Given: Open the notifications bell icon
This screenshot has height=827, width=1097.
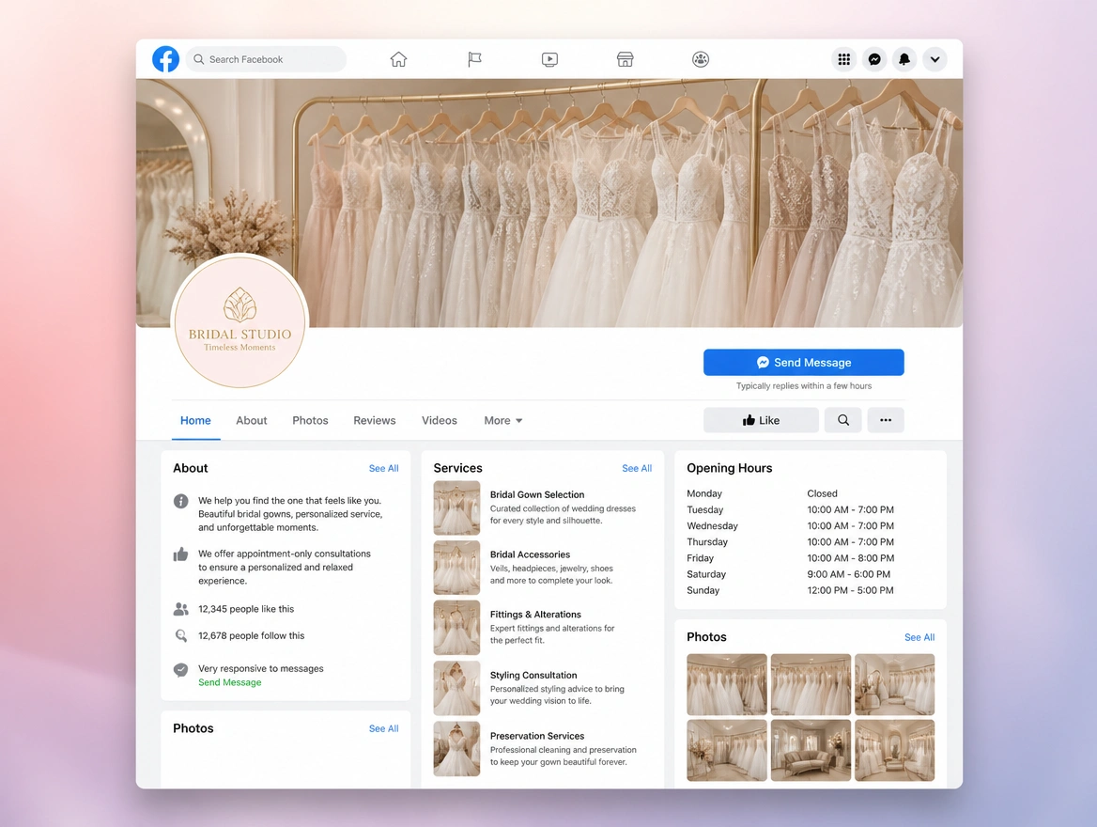Looking at the screenshot, I should 904,59.
